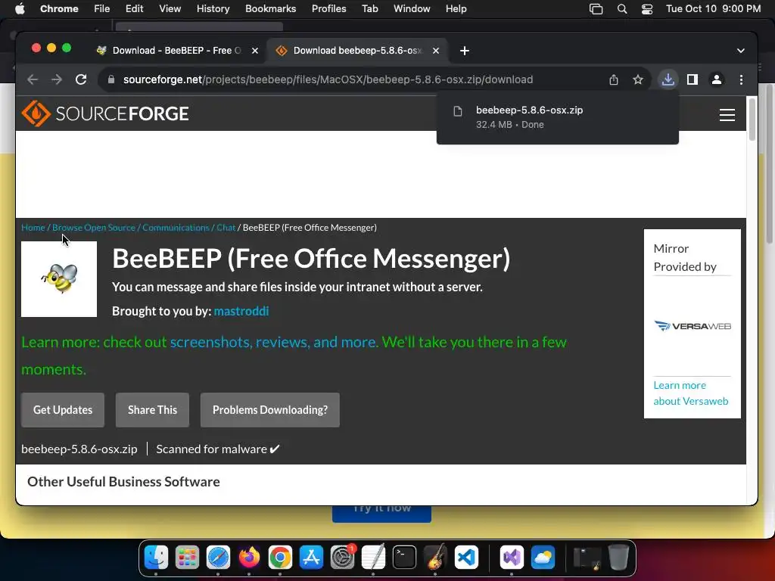The height and width of the screenshot is (581, 775).
Task: Open the weather cloud app in the Dock
Action: pyautogui.click(x=543, y=558)
